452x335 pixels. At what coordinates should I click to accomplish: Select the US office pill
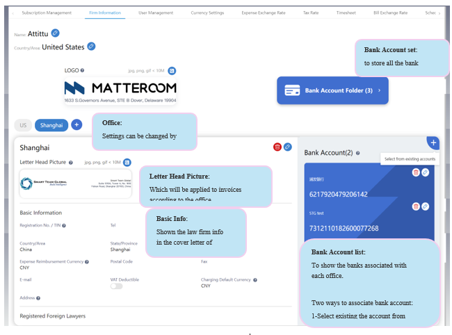[x=23, y=125]
